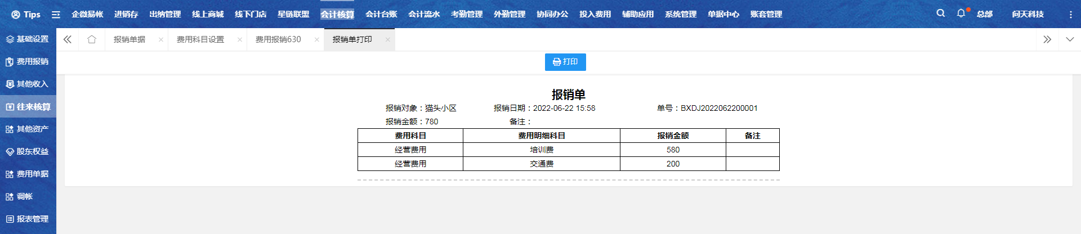The width and height of the screenshot is (1081, 234).
Task: Open the 投入费用 top menu
Action: 595,15
